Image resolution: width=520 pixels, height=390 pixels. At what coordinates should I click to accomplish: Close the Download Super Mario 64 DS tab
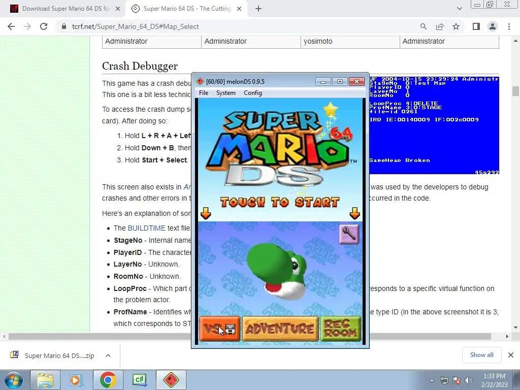[118, 9]
